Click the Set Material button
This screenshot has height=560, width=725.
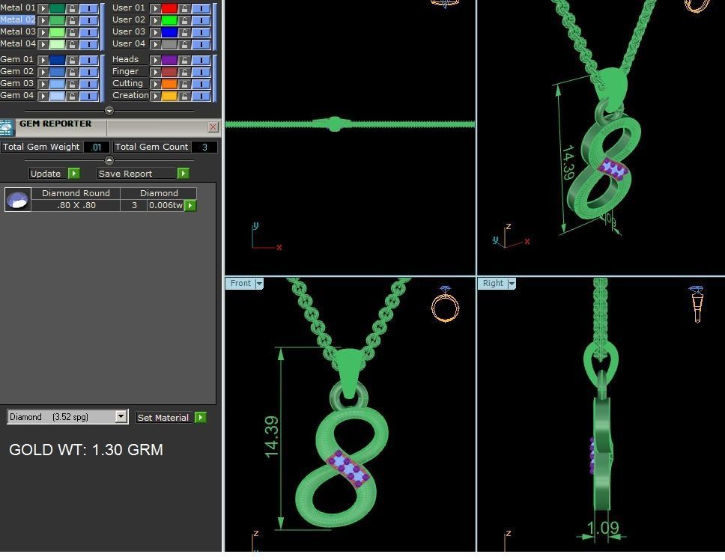point(163,418)
